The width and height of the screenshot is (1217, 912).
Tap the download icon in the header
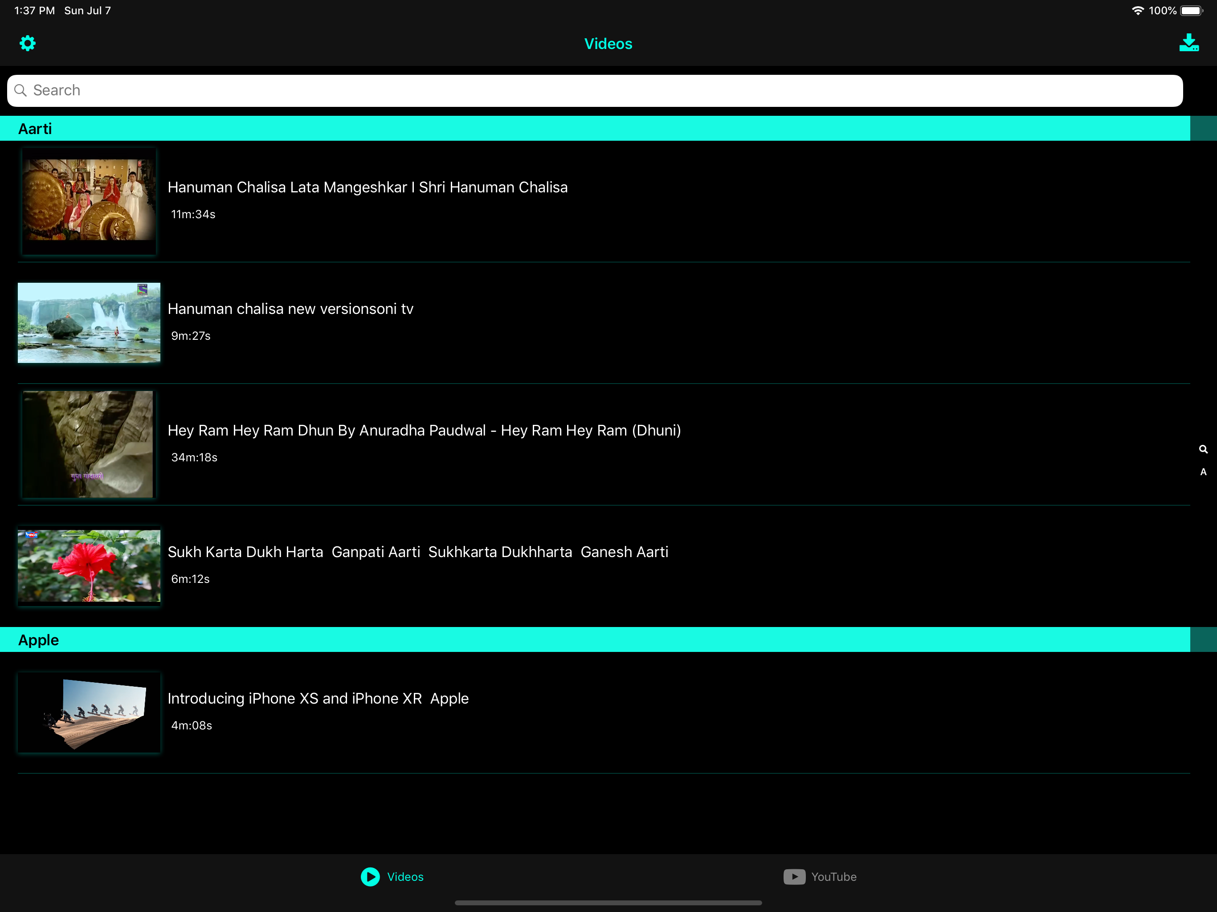[1189, 43]
